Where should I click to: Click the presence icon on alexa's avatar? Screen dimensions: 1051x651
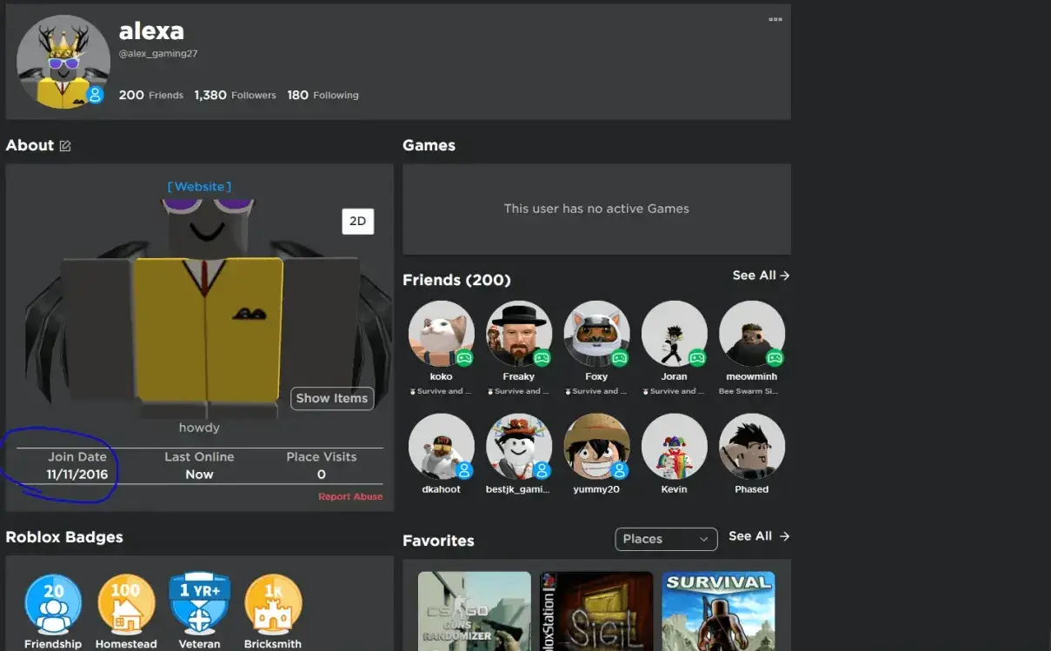click(95, 95)
